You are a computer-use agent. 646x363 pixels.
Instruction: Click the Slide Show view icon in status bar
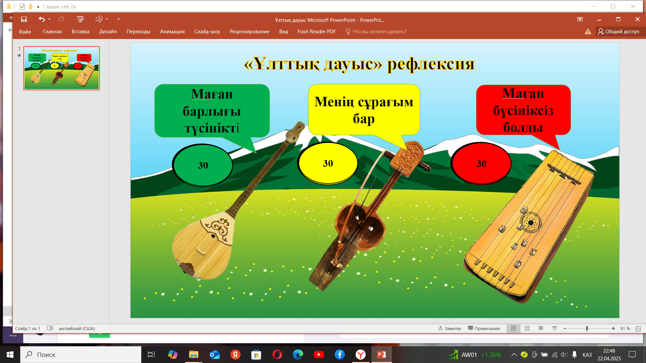[x=554, y=328]
